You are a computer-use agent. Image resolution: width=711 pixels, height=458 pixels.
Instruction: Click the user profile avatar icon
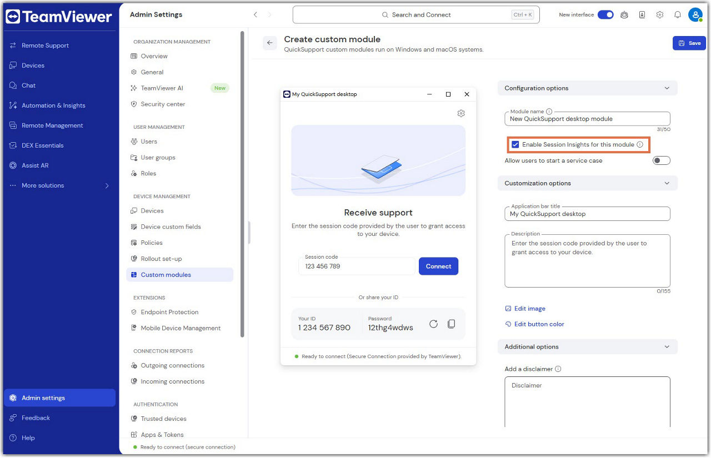[695, 15]
